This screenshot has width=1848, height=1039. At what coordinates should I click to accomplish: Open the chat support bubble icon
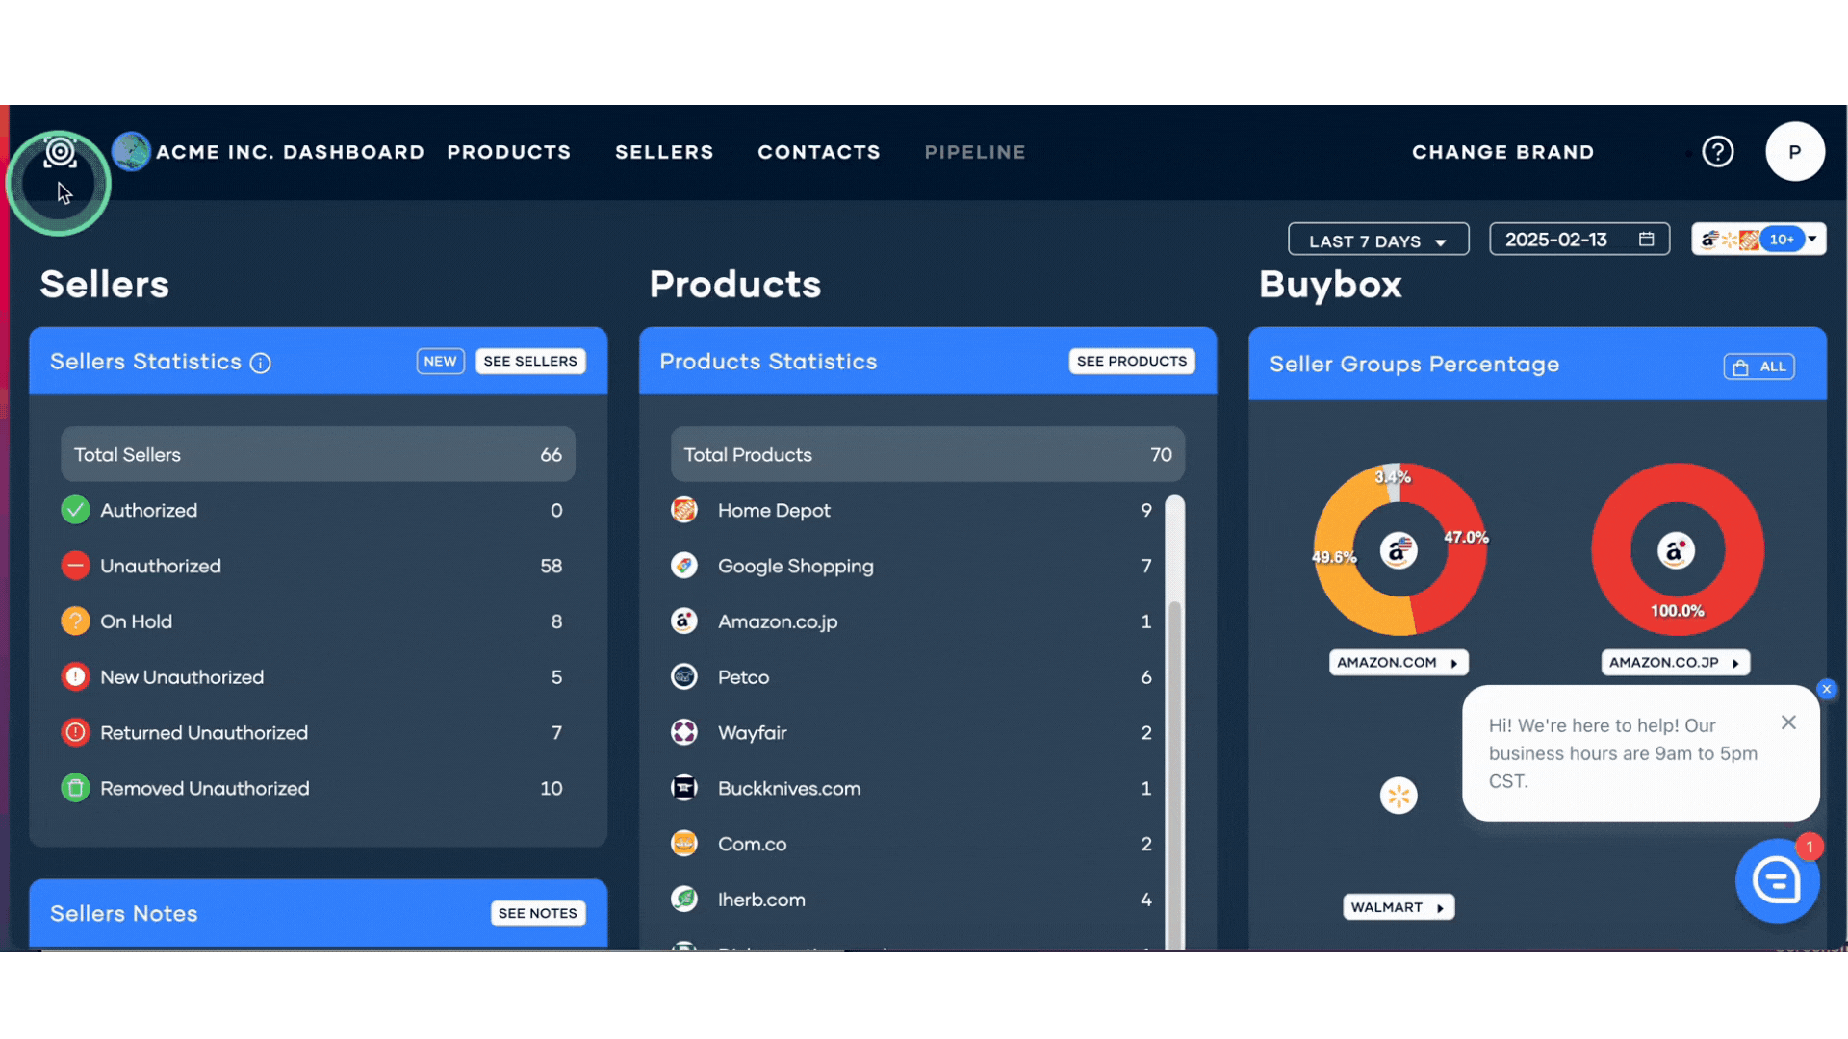[x=1776, y=880]
